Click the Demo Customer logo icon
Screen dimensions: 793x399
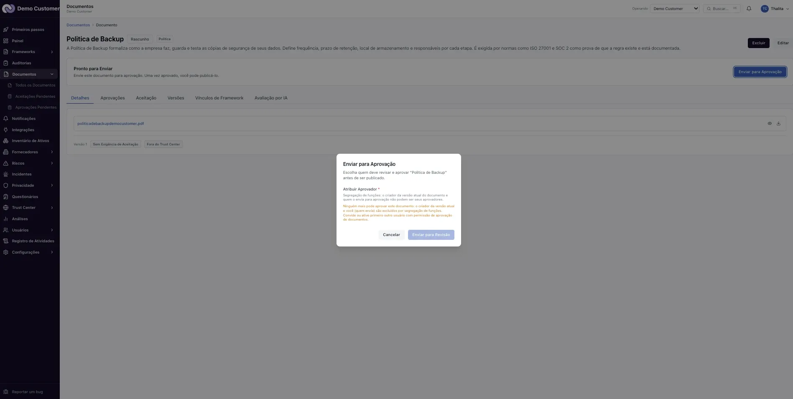pos(8,8)
